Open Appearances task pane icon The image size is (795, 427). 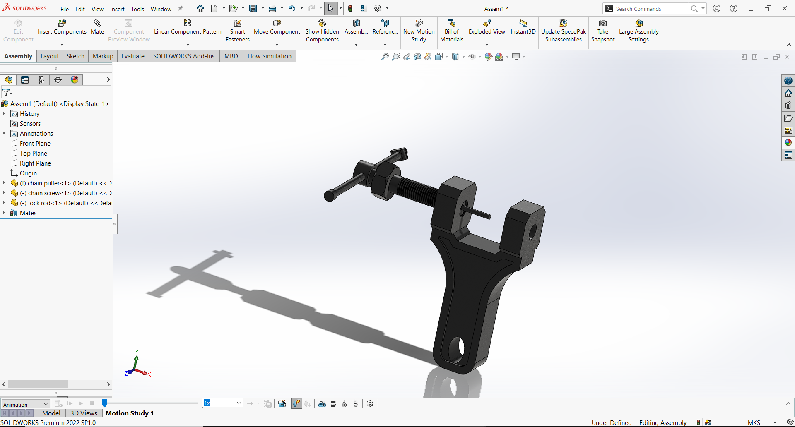point(788,143)
